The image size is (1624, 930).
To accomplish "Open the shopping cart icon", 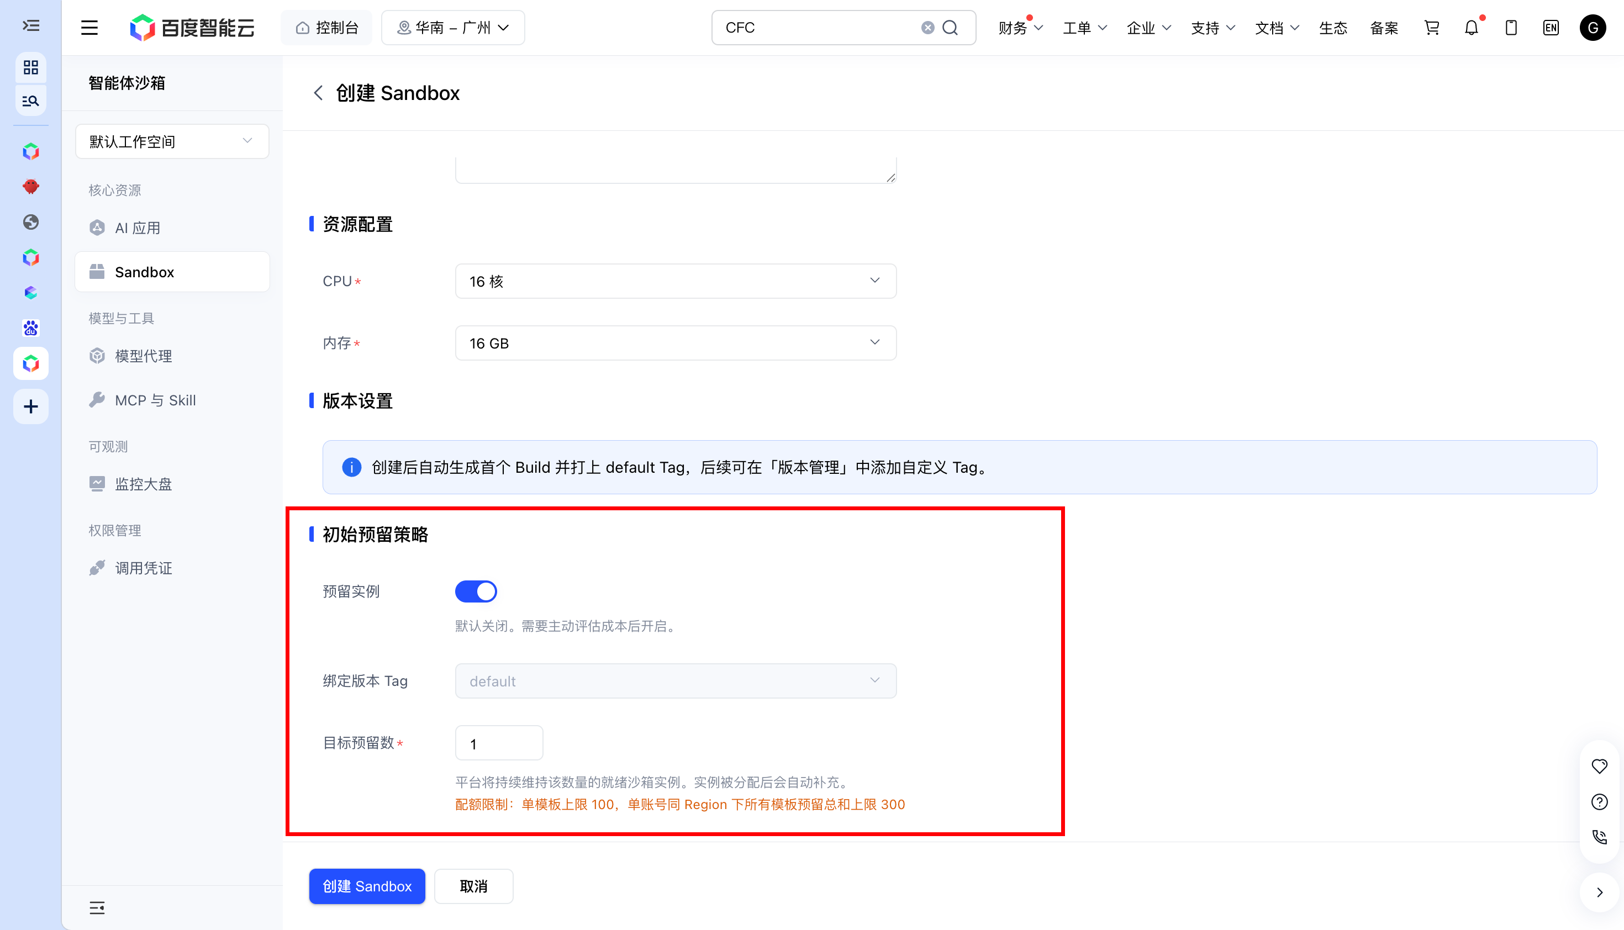I will [x=1432, y=28].
